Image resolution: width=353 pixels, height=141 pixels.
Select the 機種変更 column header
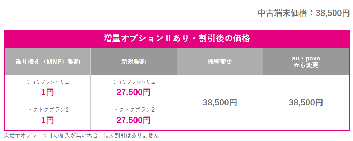point(220,62)
